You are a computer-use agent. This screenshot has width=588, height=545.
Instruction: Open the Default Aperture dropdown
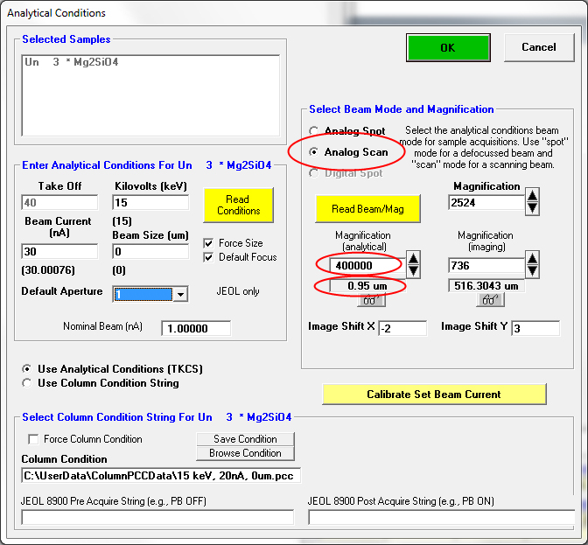180,295
